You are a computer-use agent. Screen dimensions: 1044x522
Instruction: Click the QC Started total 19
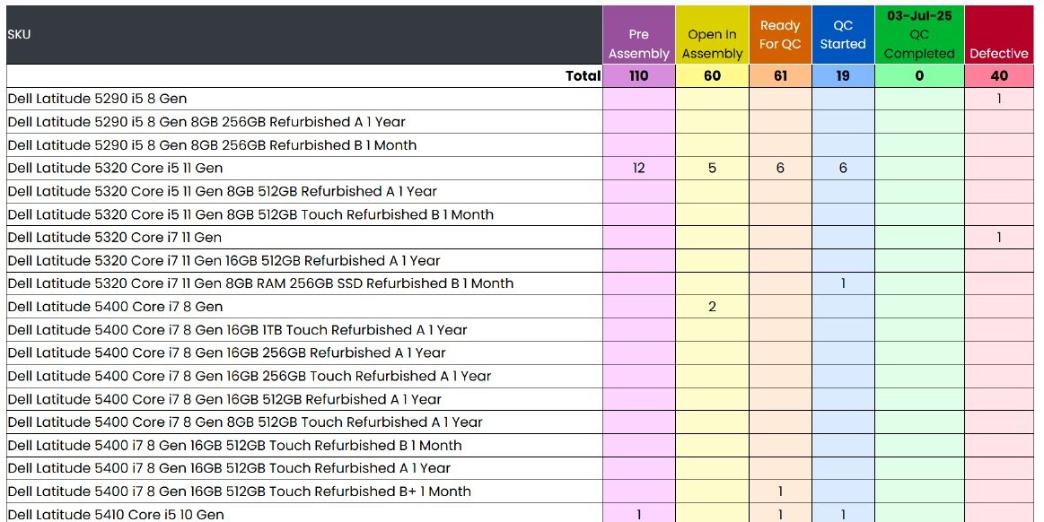(x=843, y=76)
